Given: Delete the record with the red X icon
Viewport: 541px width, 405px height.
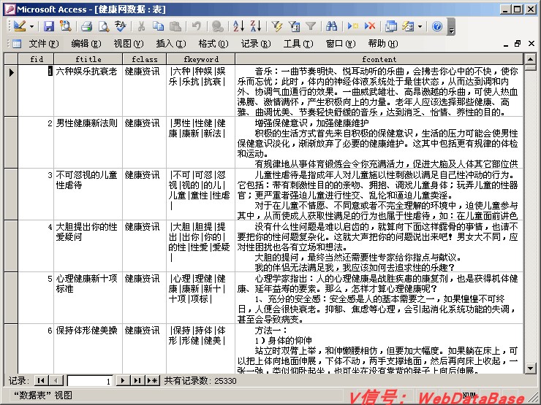Looking at the screenshot, I should 369,26.
